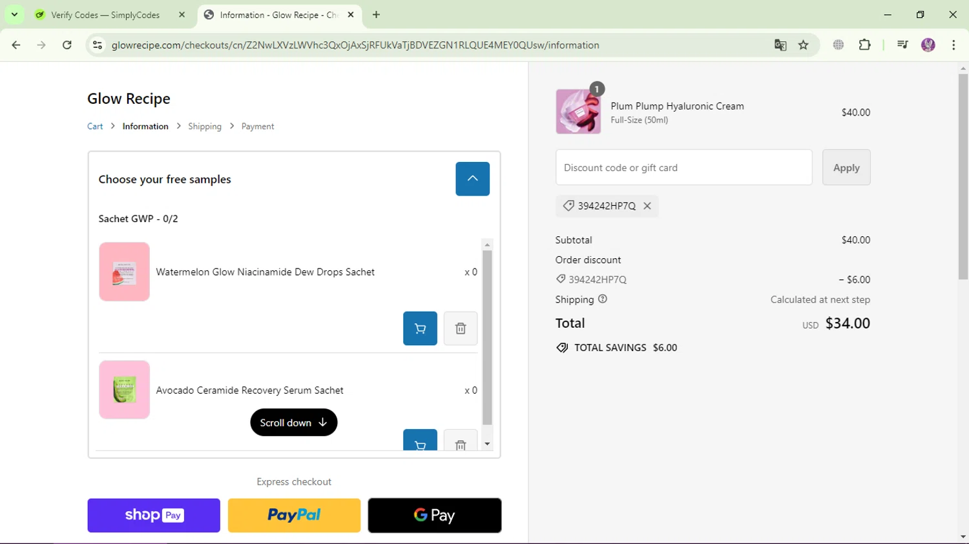Bookmark this page with star icon

(804, 45)
